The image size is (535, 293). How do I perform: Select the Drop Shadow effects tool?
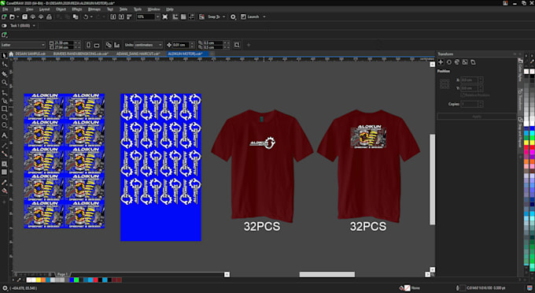click(4, 164)
